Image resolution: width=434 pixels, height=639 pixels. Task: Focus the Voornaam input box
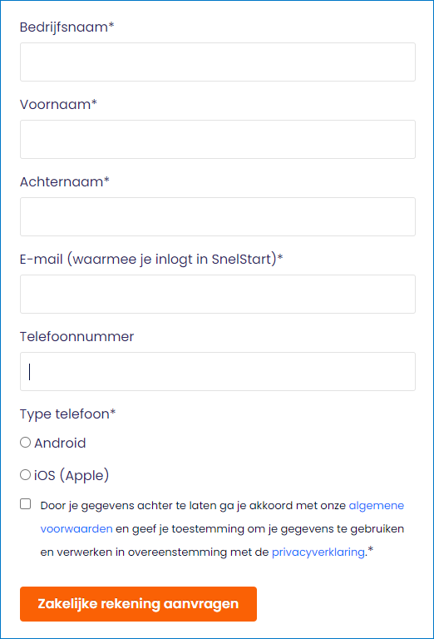point(218,140)
